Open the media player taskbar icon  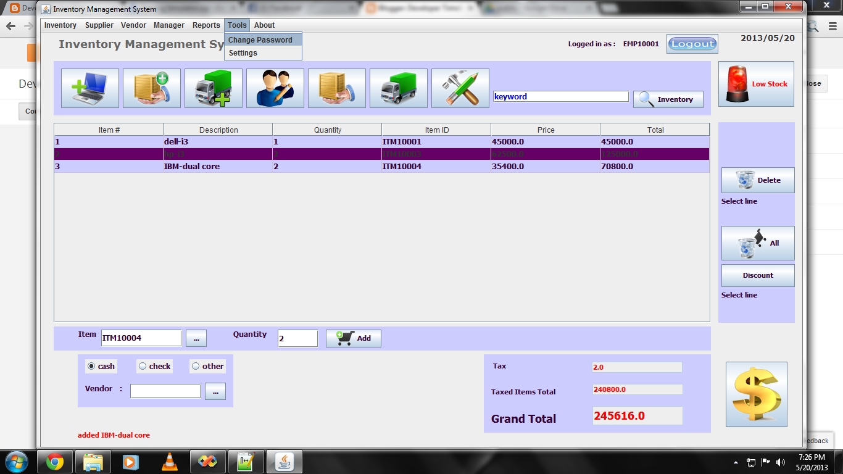[x=131, y=462]
